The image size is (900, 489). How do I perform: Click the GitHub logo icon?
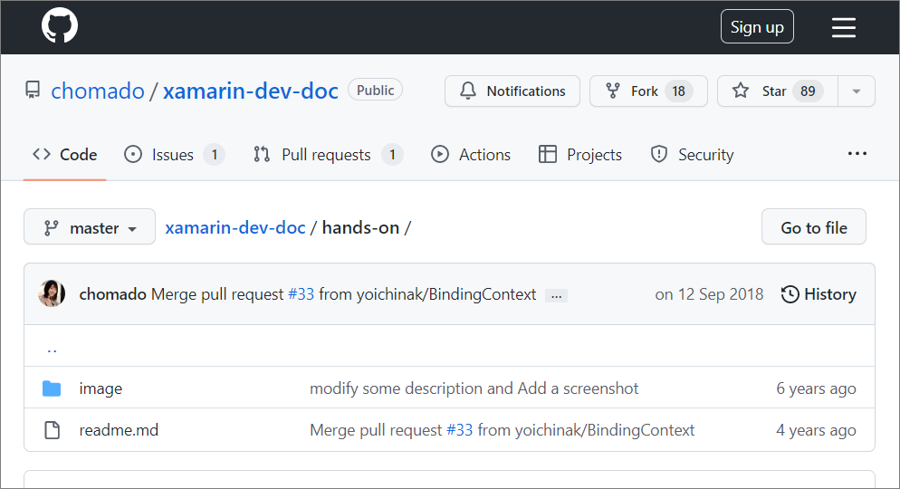(x=60, y=26)
